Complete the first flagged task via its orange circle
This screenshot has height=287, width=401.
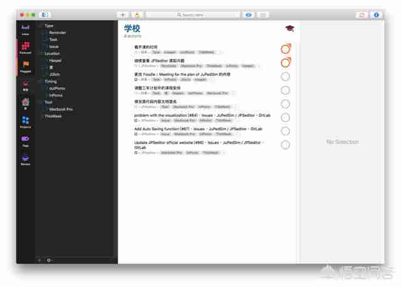tap(286, 49)
